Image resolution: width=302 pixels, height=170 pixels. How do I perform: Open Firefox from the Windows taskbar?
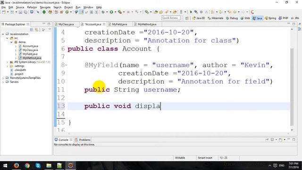[x=16, y=166]
